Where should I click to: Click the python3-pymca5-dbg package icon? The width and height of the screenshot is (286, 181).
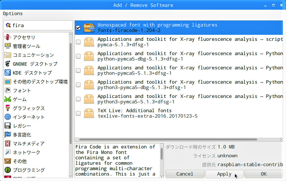[89, 85]
